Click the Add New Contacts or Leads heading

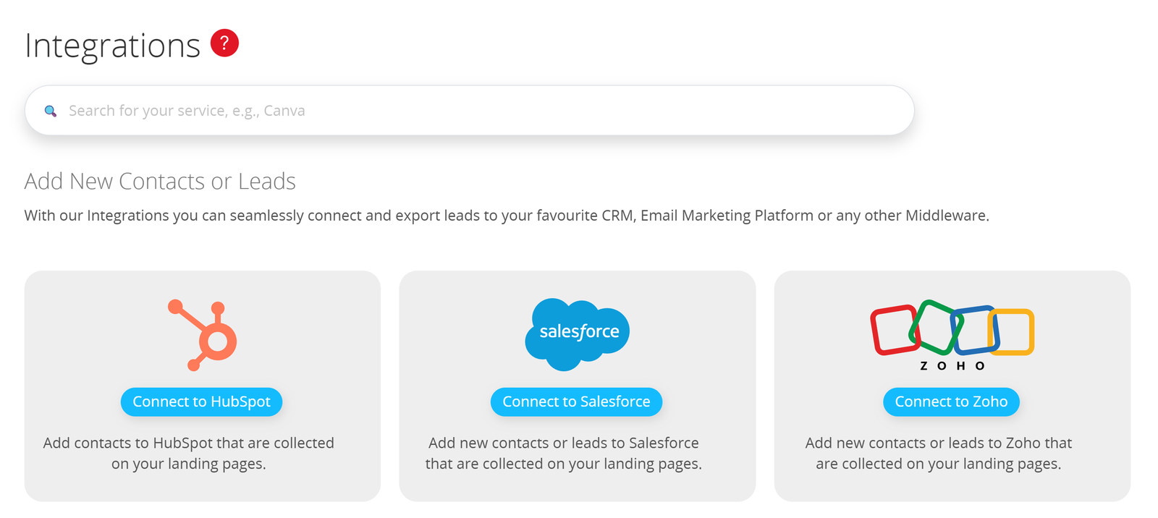[x=160, y=181]
